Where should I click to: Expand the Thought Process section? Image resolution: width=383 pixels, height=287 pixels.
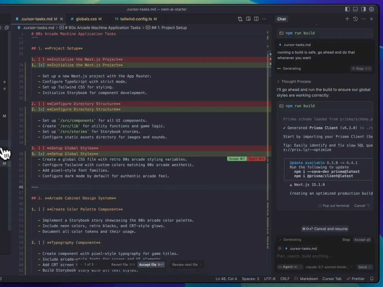tap(294, 82)
